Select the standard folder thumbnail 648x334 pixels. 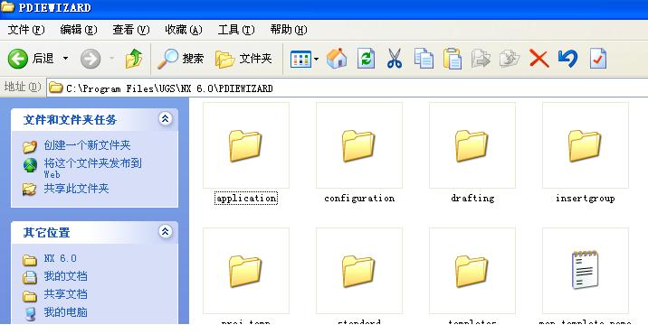click(359, 271)
